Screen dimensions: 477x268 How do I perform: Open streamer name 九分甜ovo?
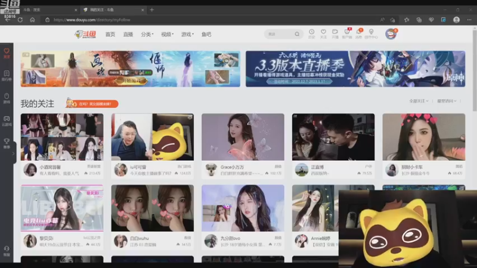click(x=230, y=238)
